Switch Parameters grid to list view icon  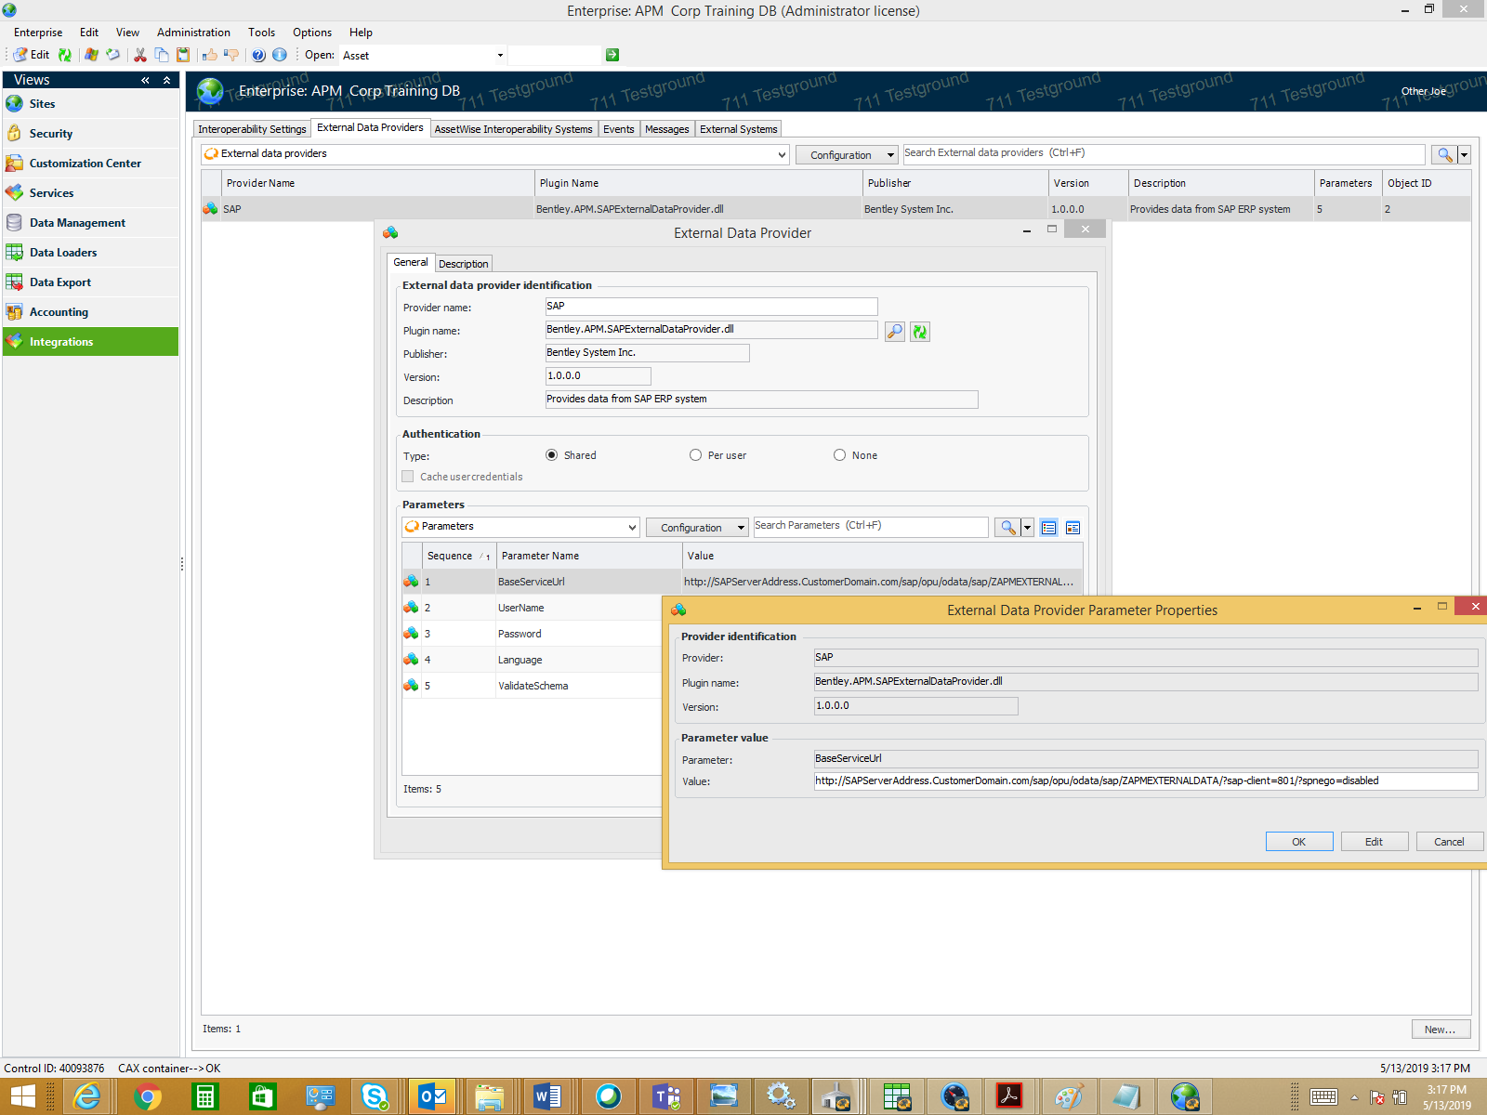tap(1048, 528)
